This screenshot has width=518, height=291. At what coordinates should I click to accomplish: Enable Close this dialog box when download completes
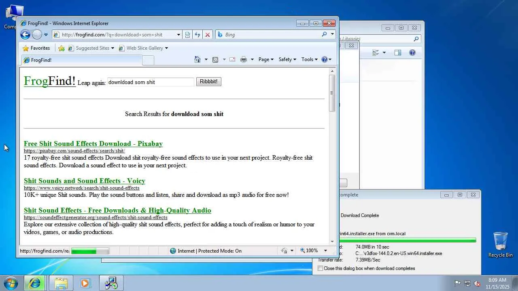[x=321, y=268]
